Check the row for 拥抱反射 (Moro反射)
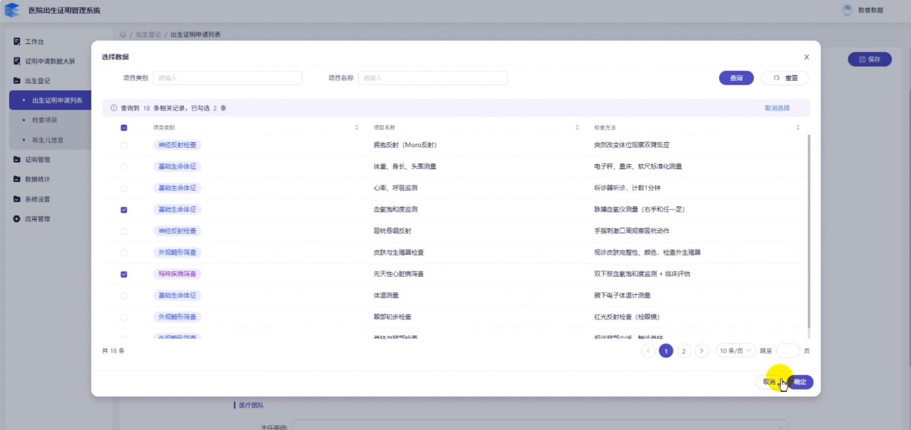 point(124,145)
